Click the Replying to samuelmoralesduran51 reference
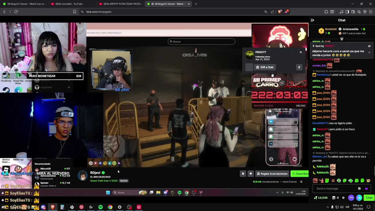The width and height of the screenshot is (375, 211). tap(337, 71)
